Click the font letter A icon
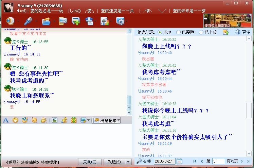The image size is (254, 168). (x=6, y=120)
